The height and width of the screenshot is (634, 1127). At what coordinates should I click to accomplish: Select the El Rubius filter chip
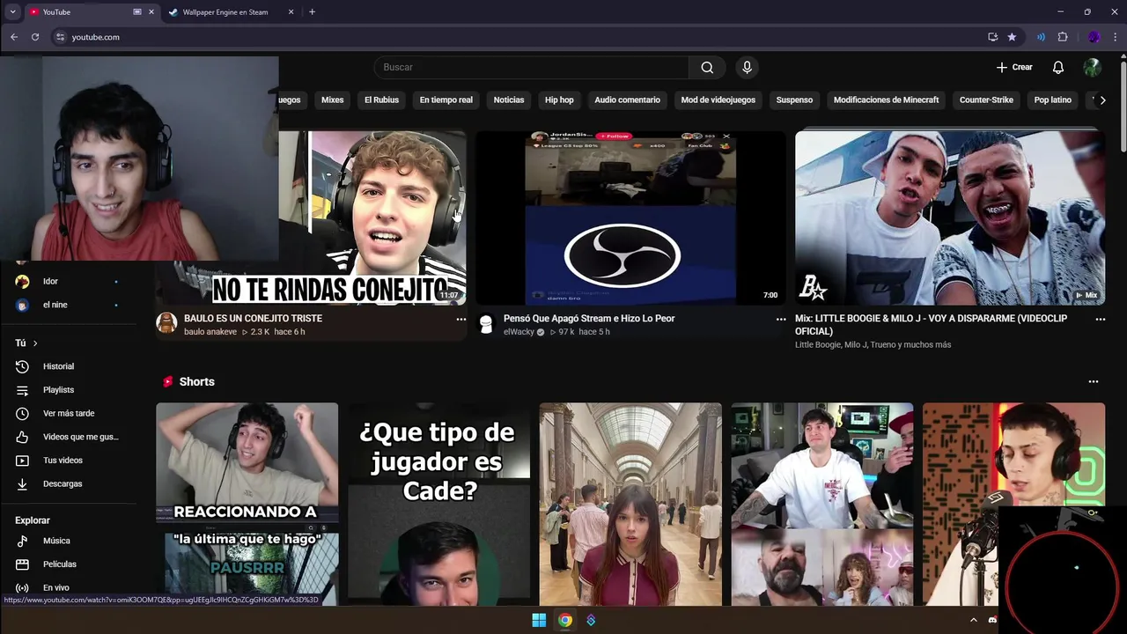point(381,100)
